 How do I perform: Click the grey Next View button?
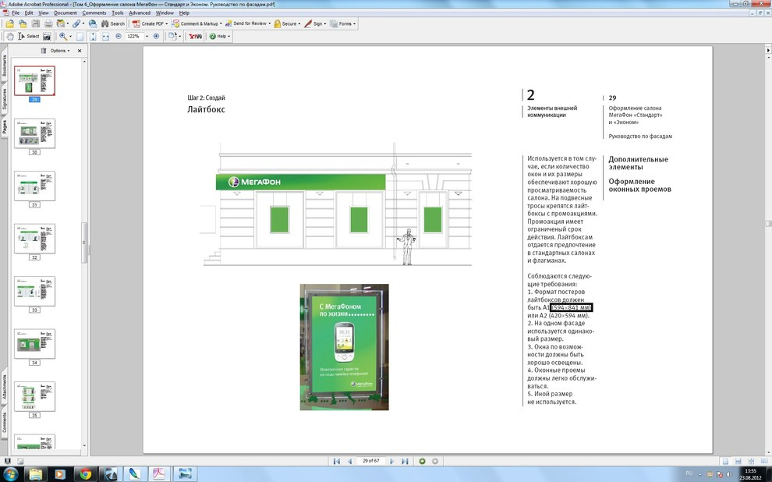(x=435, y=461)
